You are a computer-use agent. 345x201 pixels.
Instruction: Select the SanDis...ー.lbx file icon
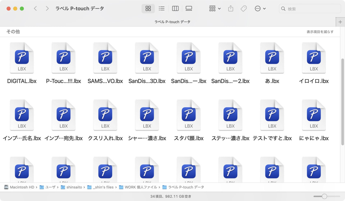(x=189, y=58)
